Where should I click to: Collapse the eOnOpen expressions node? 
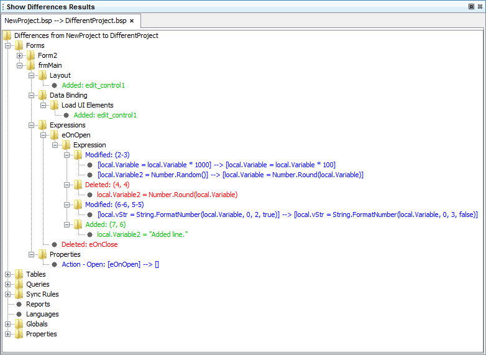(44, 135)
